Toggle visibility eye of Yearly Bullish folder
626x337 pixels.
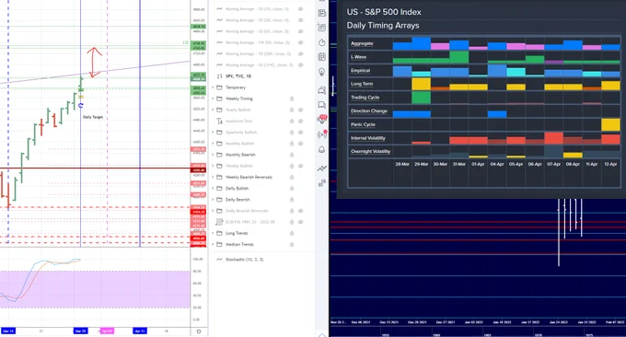pyautogui.click(x=301, y=110)
